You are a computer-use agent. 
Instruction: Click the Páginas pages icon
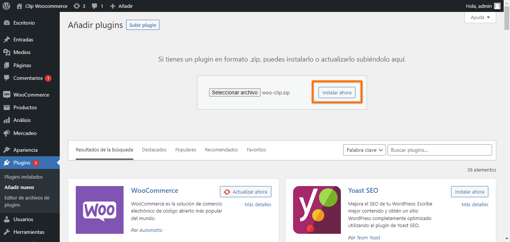[7, 65]
